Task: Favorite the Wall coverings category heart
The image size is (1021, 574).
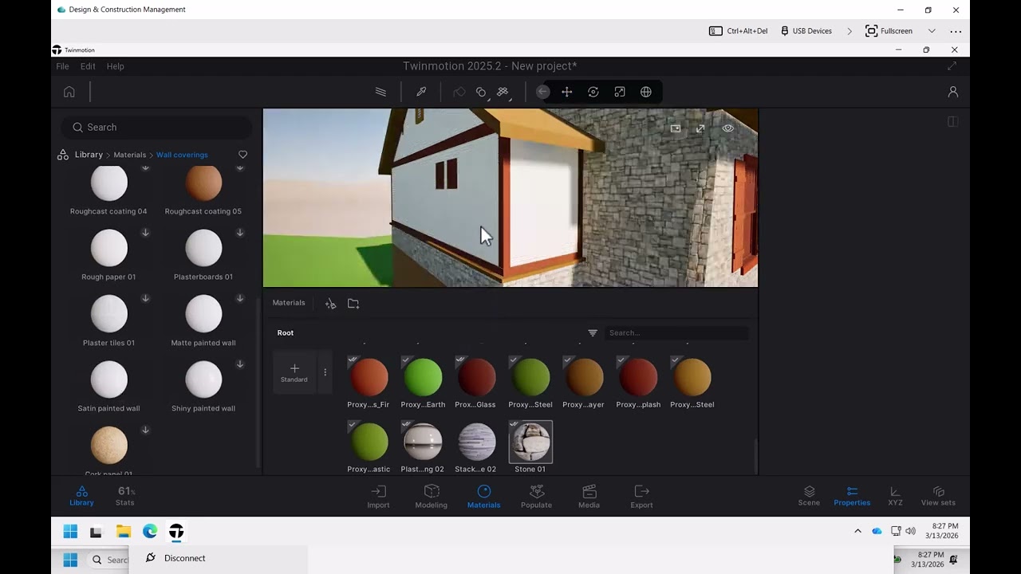Action: tap(243, 155)
